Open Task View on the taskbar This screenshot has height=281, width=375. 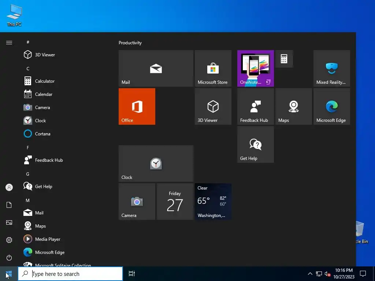tap(131, 274)
